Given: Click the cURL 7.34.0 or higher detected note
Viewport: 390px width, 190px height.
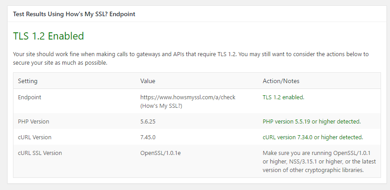Looking at the screenshot, I should coord(312,137).
